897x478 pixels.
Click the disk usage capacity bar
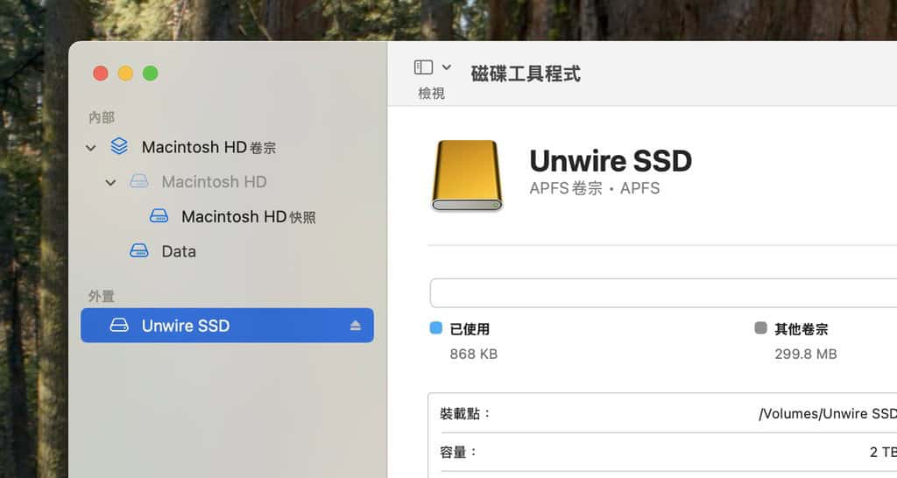click(662, 292)
